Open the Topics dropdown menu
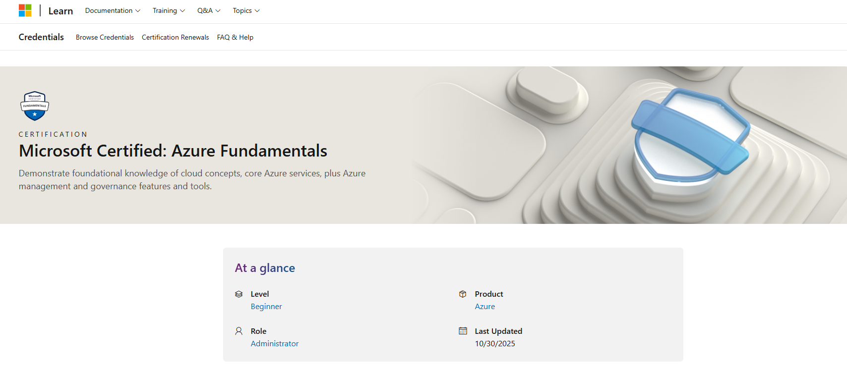 [246, 10]
